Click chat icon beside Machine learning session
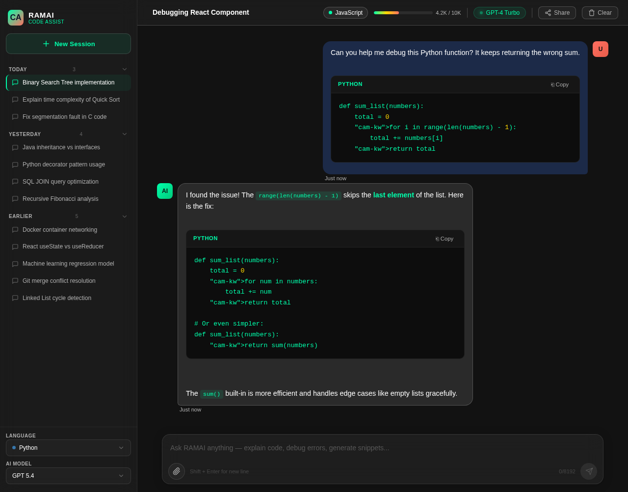Viewport: 628px width, 492px height. 15,264
